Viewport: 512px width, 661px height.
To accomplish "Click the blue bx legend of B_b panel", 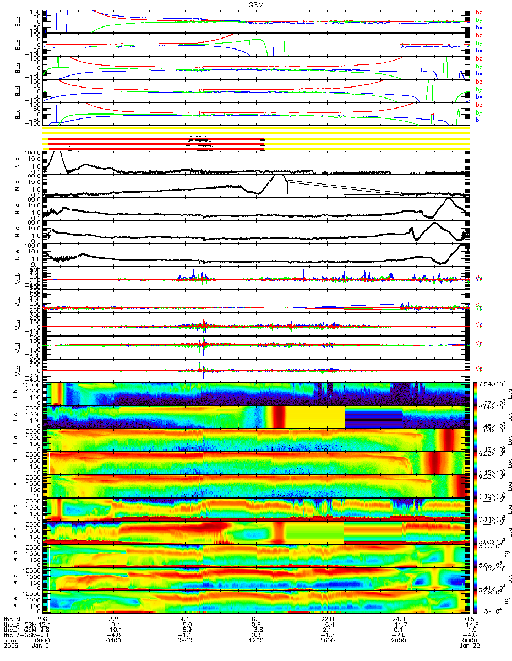I will tap(479, 28).
